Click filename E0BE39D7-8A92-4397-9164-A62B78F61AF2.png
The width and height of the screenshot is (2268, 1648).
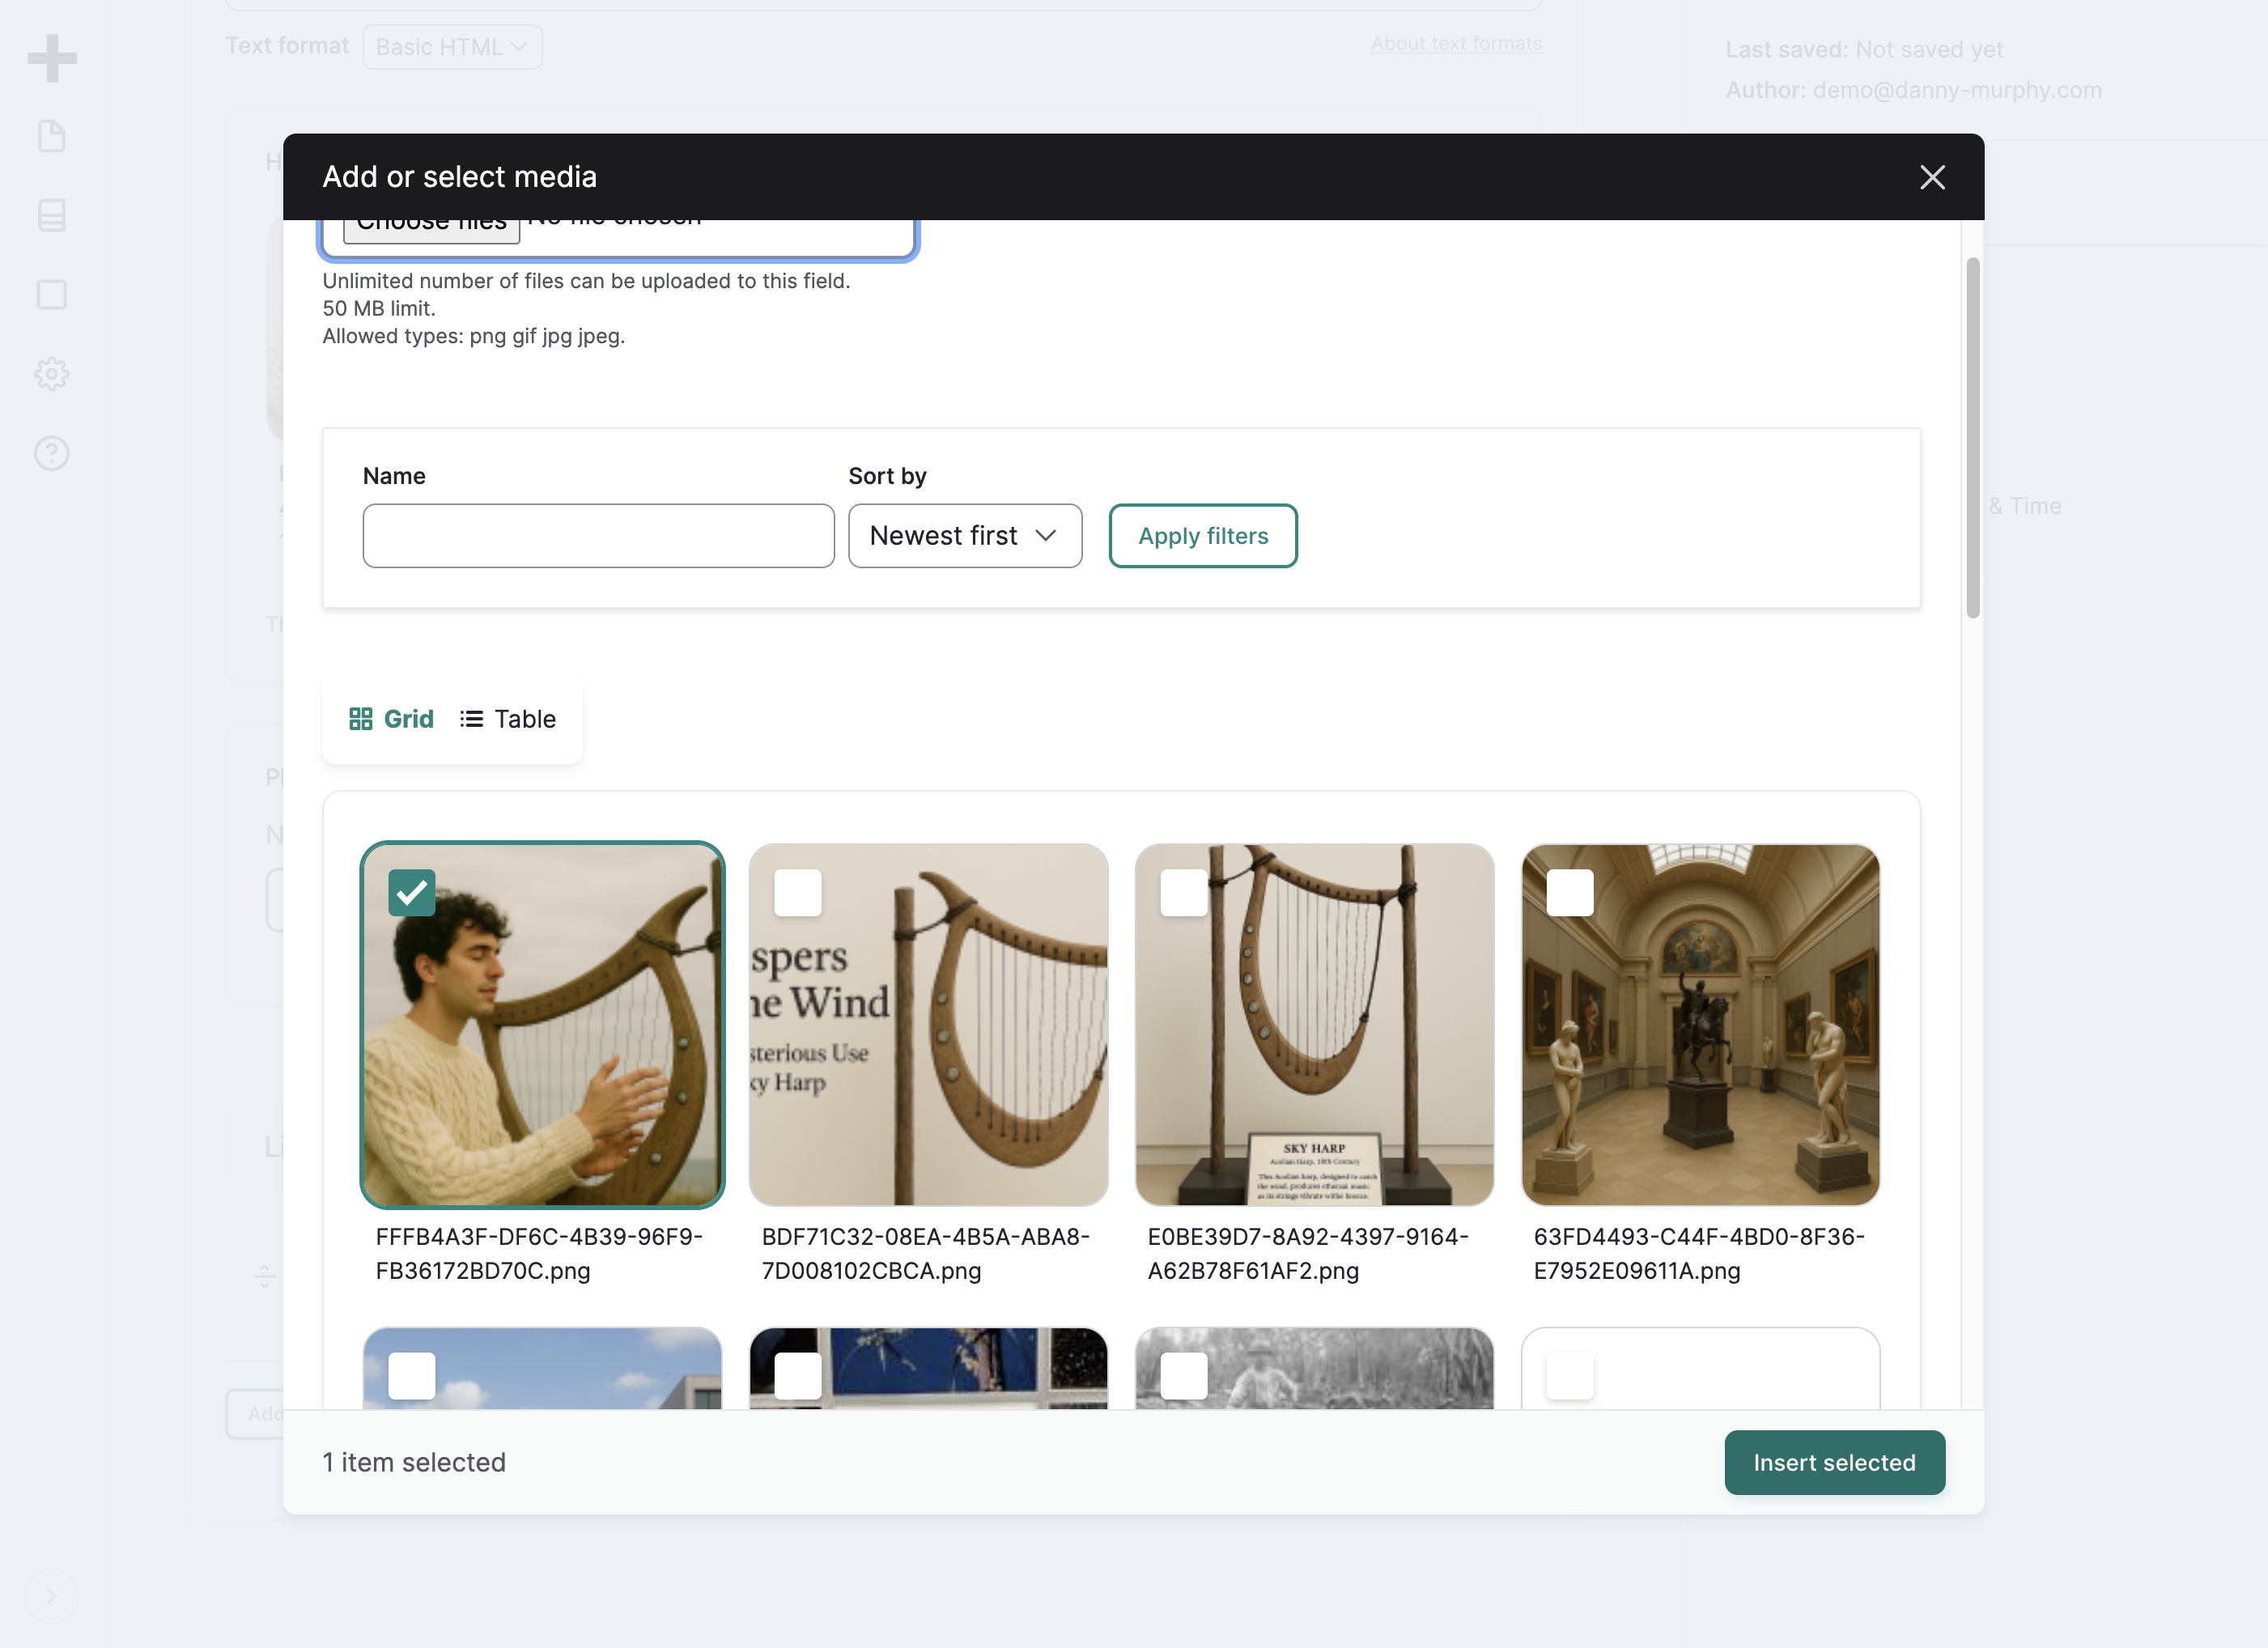[x=1308, y=1254]
